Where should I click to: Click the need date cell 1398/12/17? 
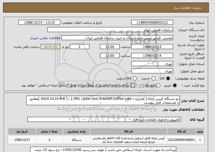22,140
